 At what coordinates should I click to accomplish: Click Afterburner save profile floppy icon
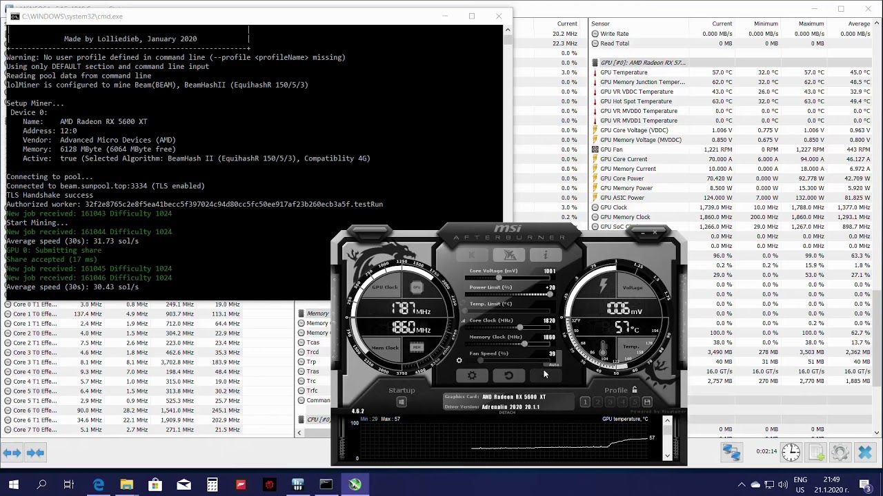tap(647, 402)
